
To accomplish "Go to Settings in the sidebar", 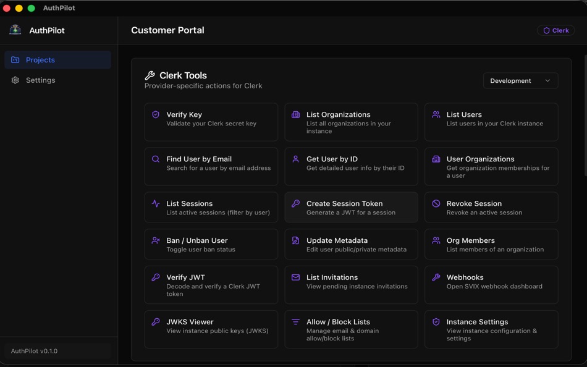I will (40, 80).
